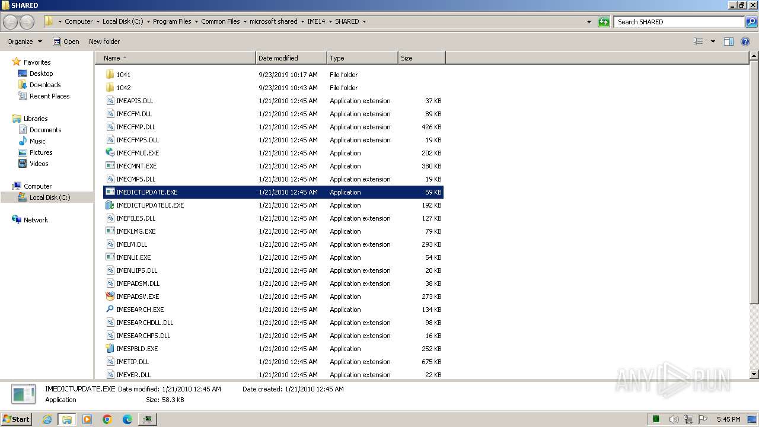Select the IMEVER.DLL file
Image resolution: width=759 pixels, height=427 pixels.
coord(273,375)
